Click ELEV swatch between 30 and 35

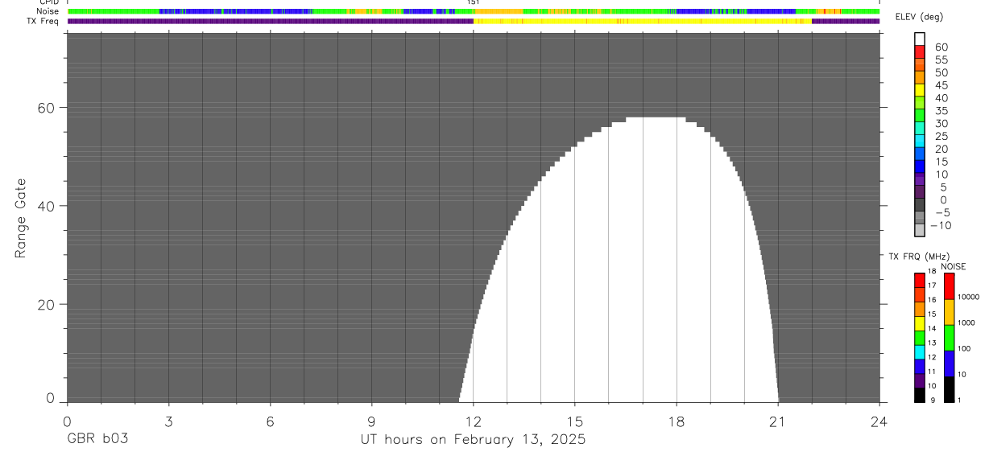pyautogui.click(x=919, y=116)
